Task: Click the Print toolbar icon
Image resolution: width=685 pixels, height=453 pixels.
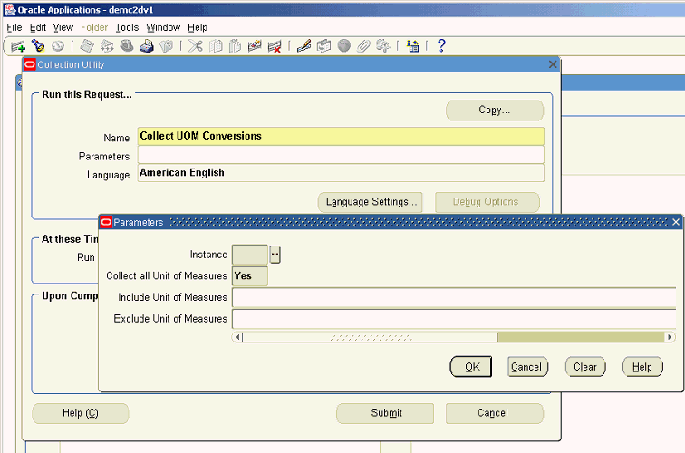Action: coord(147,46)
